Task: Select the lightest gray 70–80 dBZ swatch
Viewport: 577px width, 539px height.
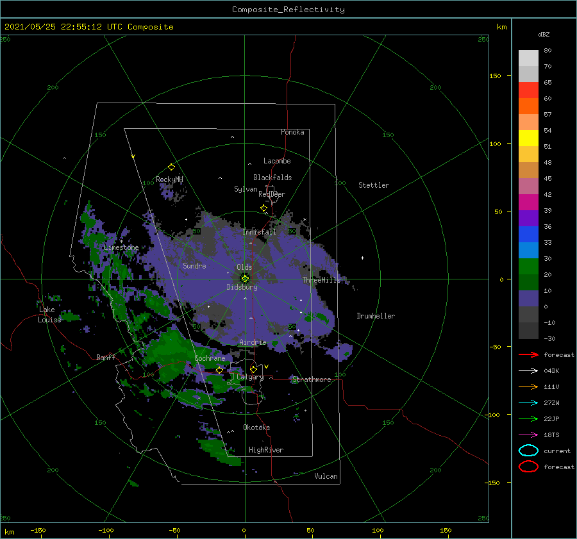Action: click(x=528, y=58)
